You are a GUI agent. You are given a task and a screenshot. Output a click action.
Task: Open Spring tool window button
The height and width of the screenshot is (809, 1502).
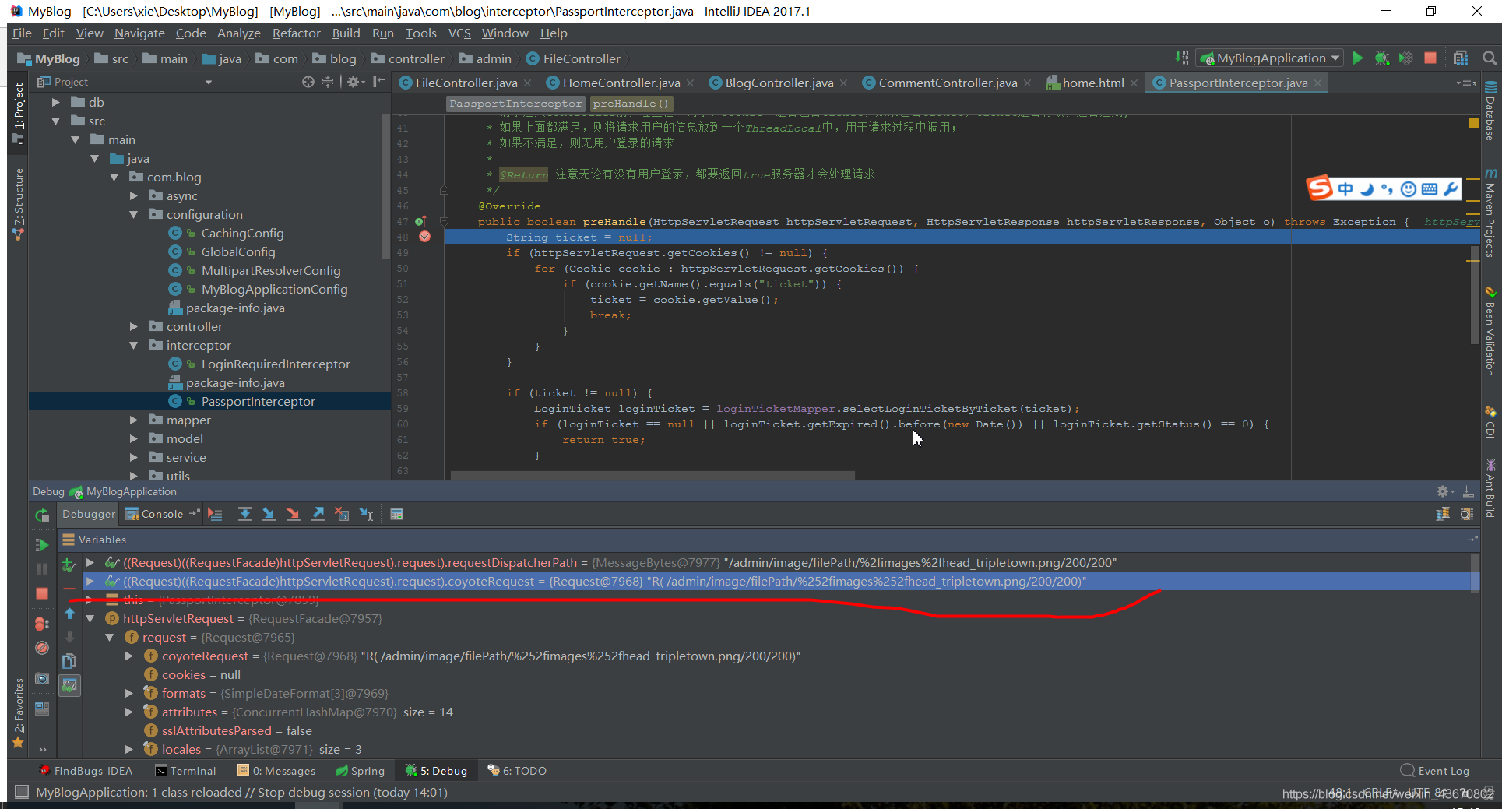point(360,771)
